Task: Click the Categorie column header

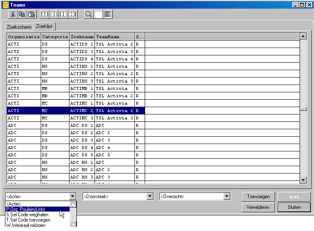Action: tap(55, 37)
